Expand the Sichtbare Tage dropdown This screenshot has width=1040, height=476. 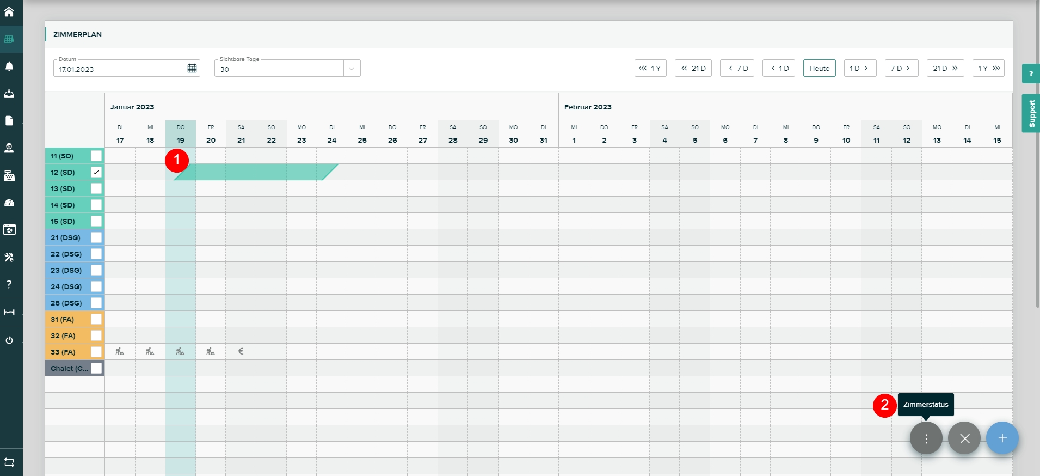pyautogui.click(x=352, y=69)
